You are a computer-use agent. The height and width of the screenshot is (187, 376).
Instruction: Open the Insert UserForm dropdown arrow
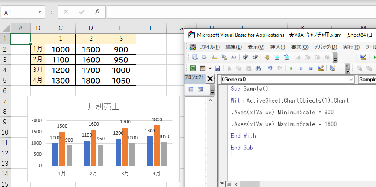click(x=210, y=68)
